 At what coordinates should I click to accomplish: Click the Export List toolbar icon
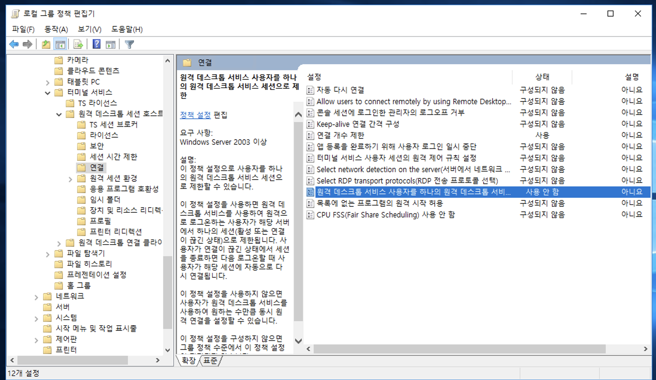click(78, 44)
